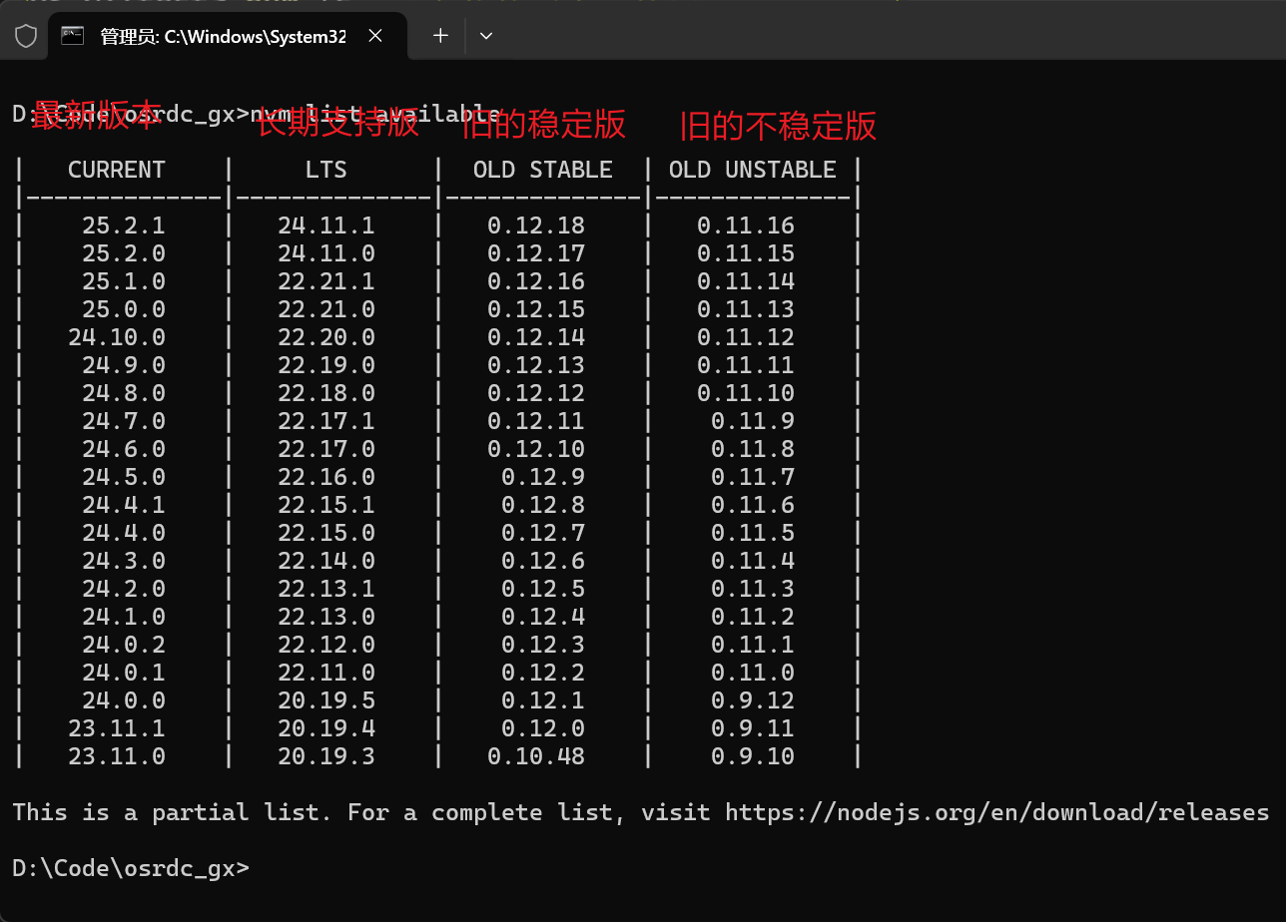Click the 旧的不稳定版 annotation text

coord(778,127)
